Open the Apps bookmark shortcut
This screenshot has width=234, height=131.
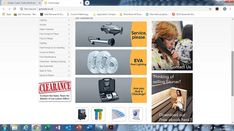pyautogui.click(x=7, y=14)
